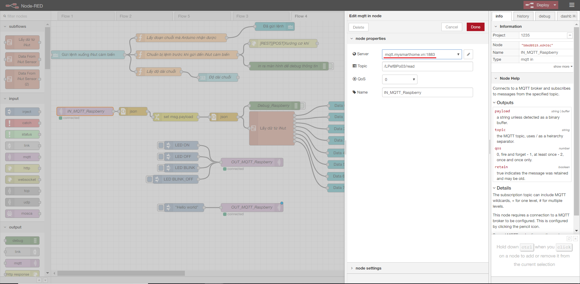Click the pencil icon to edit the MQTT server
Image resolution: width=580 pixels, height=284 pixels.
click(468, 54)
